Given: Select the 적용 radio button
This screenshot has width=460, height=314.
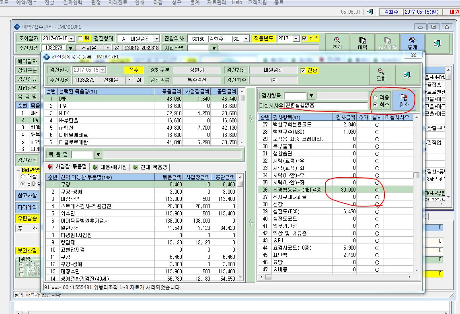Looking at the screenshot, I should (375, 98).
